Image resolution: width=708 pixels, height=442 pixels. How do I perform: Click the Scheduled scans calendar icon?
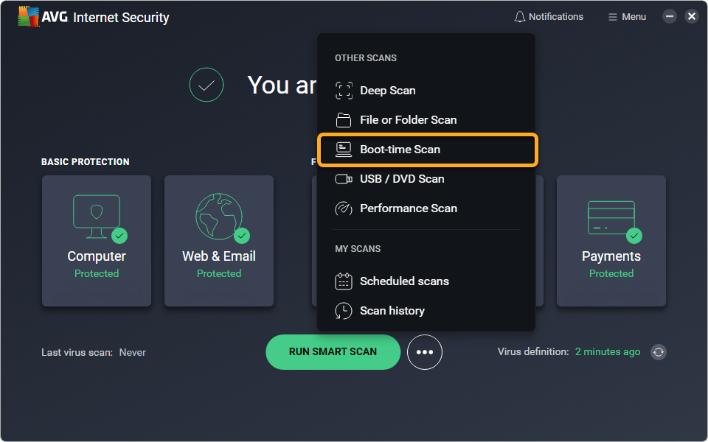(344, 281)
